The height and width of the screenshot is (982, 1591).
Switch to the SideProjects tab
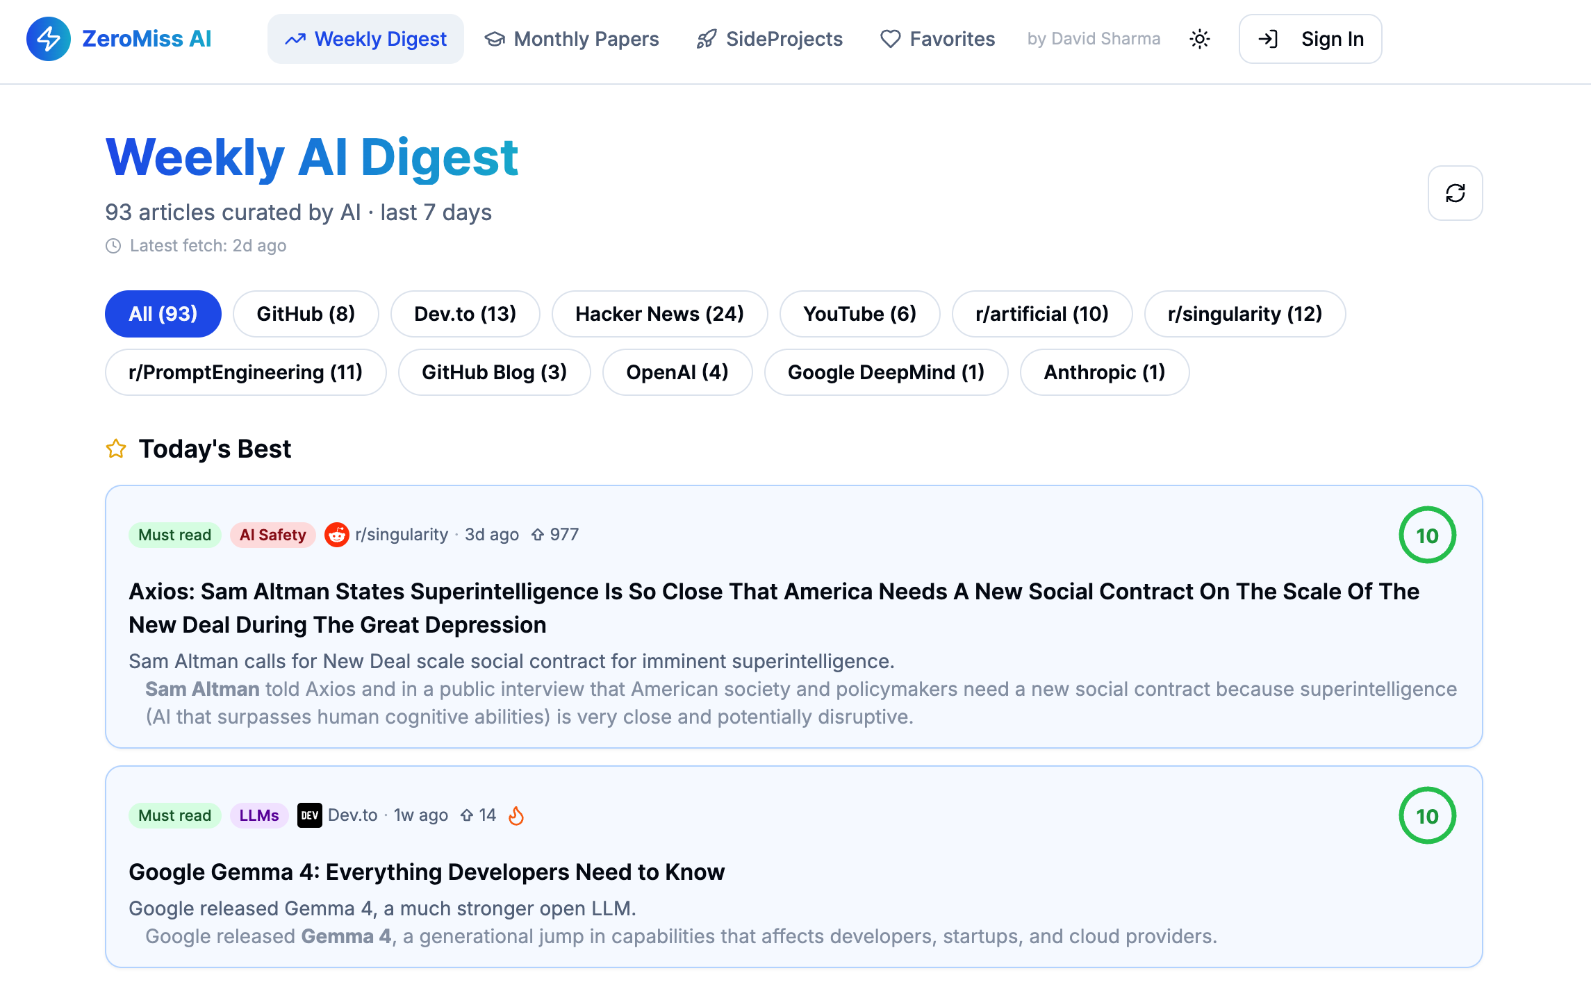coord(770,39)
